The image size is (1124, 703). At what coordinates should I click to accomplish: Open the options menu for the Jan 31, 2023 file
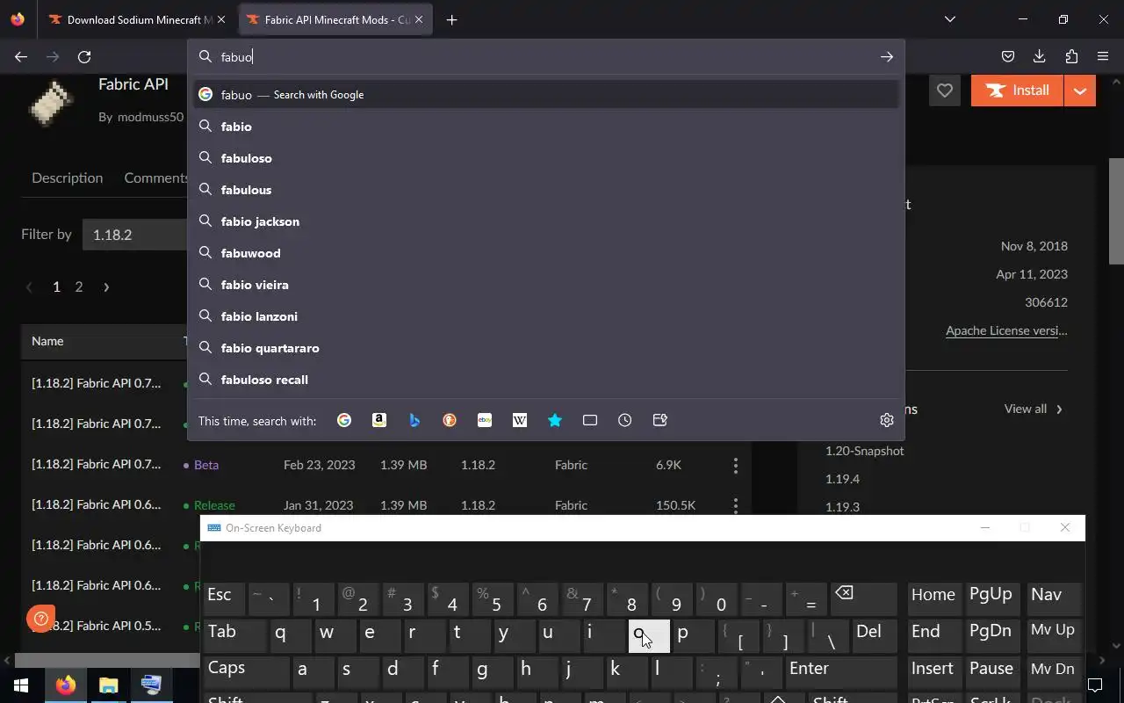click(736, 505)
